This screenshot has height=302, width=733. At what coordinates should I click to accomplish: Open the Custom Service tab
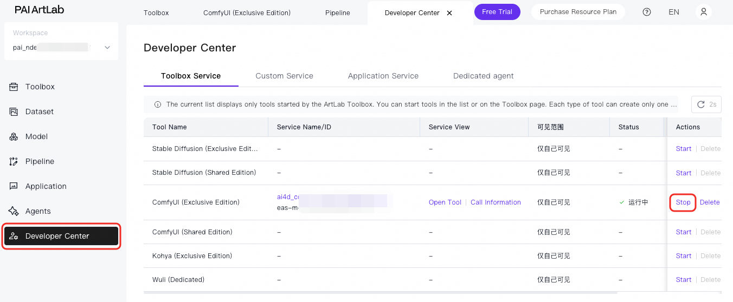[284, 76]
